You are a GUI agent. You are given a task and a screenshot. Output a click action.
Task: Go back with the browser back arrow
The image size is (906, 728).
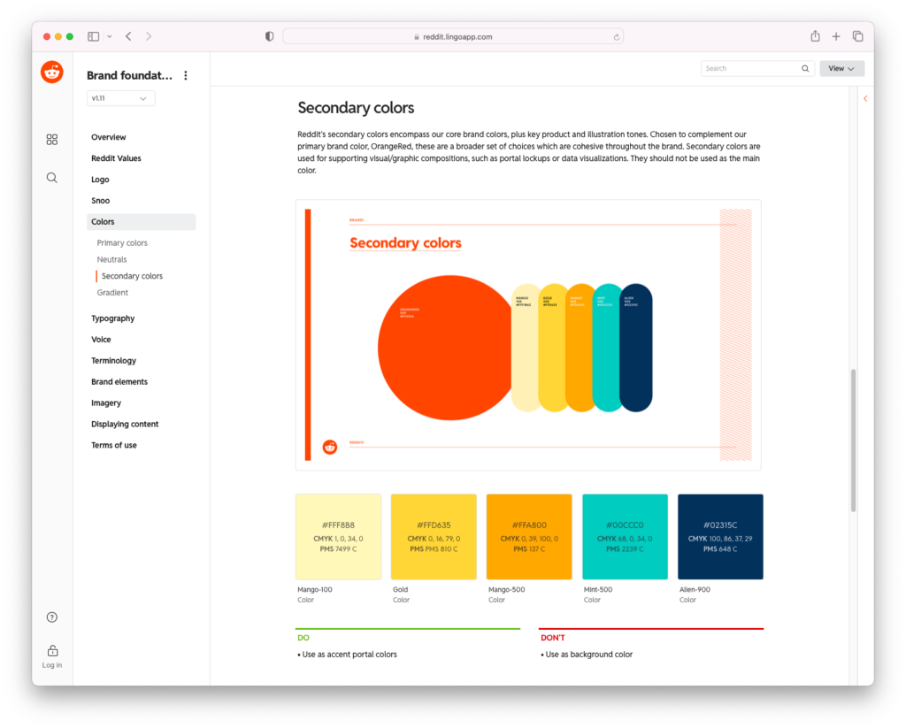click(x=129, y=36)
